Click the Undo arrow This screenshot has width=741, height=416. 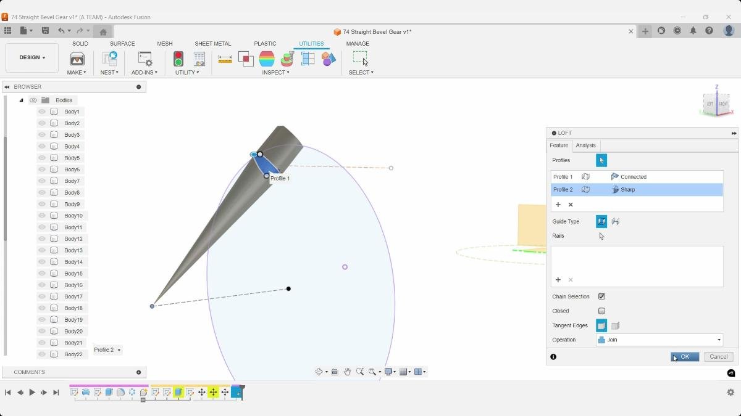pyautogui.click(x=61, y=31)
